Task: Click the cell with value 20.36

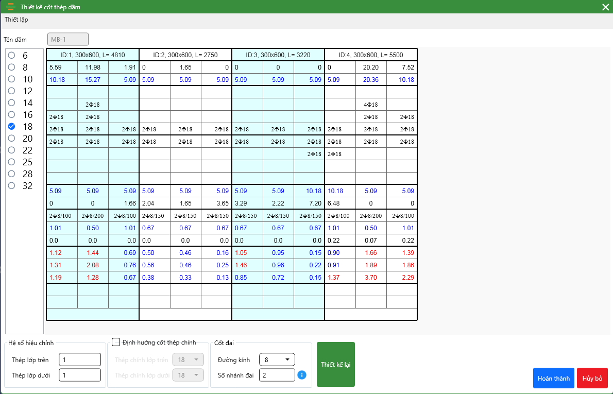Action: pos(370,80)
